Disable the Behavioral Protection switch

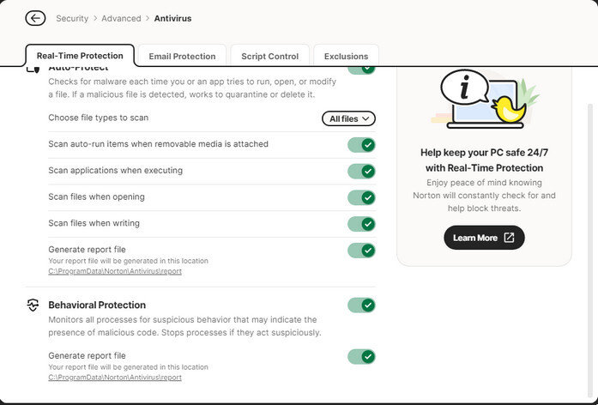(361, 305)
